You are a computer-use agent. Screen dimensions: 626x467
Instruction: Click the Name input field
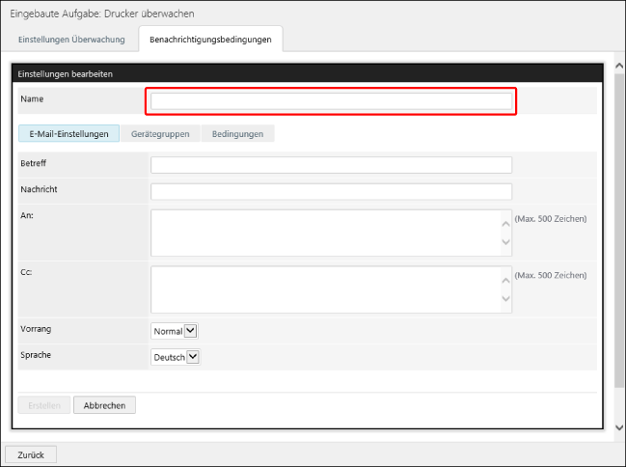(331, 101)
